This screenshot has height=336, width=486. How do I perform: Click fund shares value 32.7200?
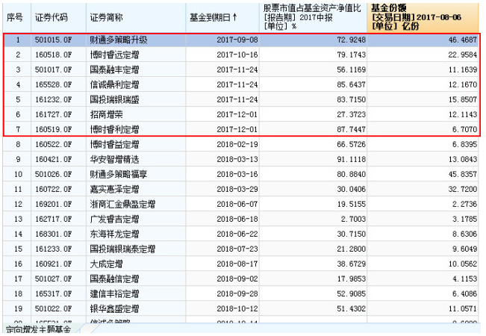(462, 189)
